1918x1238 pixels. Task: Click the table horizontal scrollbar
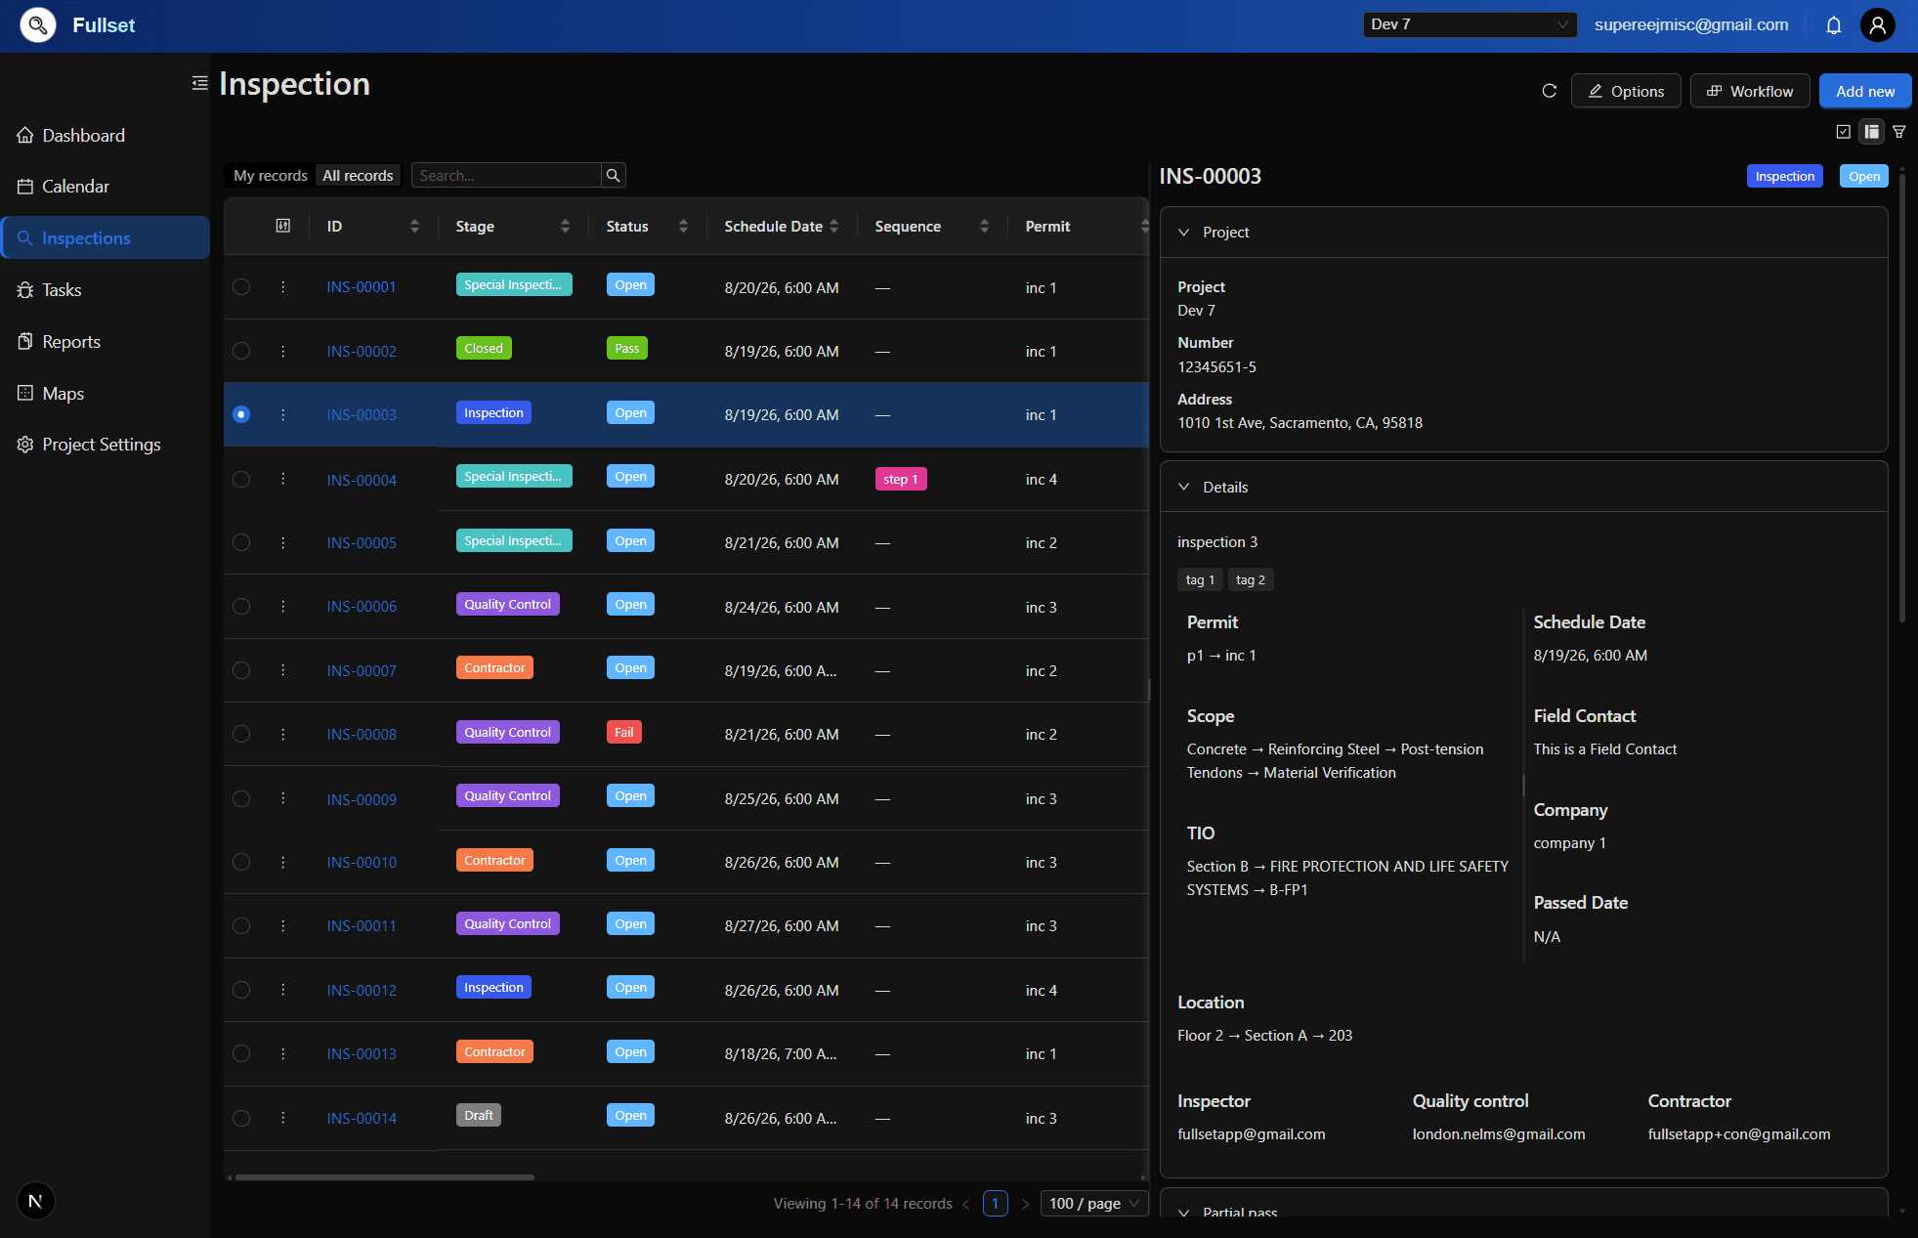(x=384, y=1177)
